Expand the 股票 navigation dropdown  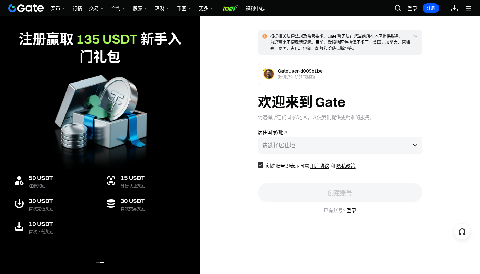[x=140, y=8]
